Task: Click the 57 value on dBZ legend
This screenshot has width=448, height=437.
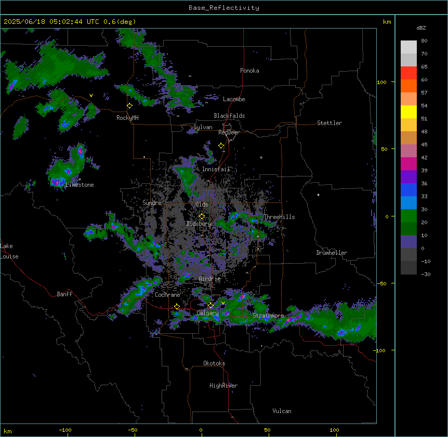Action: tap(424, 93)
